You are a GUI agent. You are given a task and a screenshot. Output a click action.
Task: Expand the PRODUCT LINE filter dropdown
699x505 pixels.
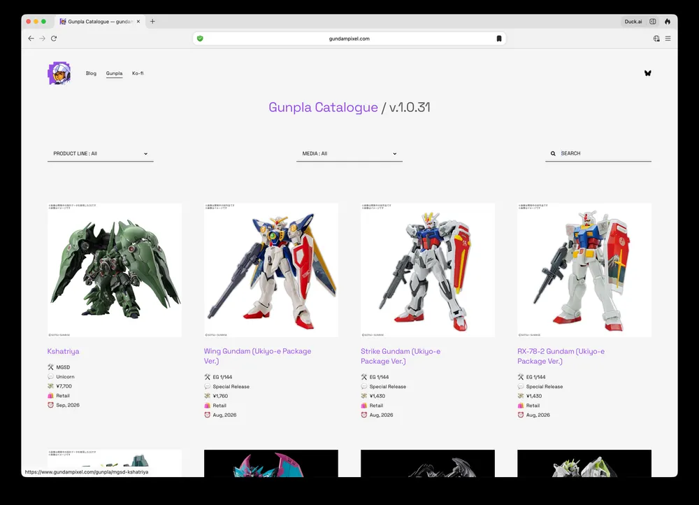tap(101, 154)
